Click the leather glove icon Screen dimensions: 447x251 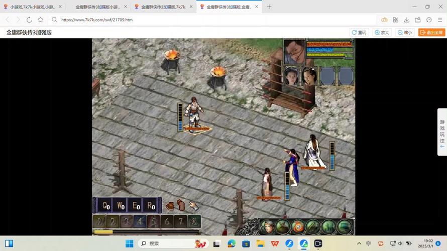[x=181, y=205]
